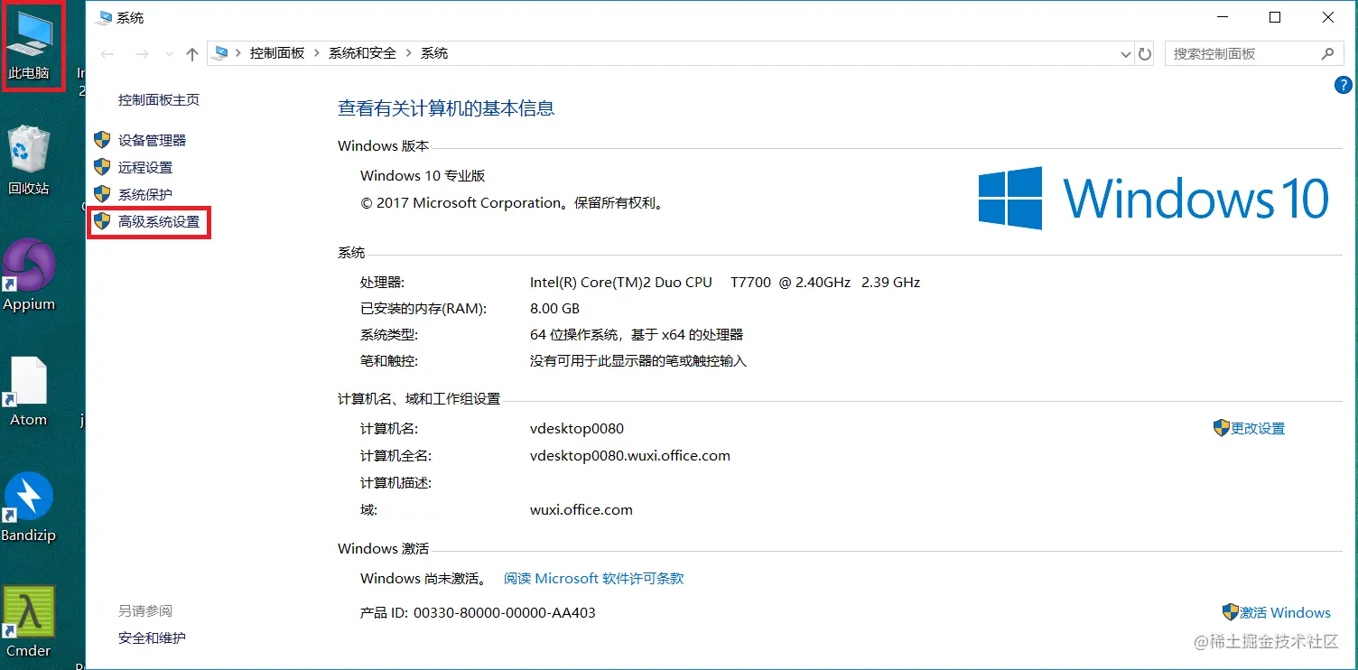Launch Bandizip desktop shortcut
This screenshot has height=670, width=1358.
coord(28,507)
